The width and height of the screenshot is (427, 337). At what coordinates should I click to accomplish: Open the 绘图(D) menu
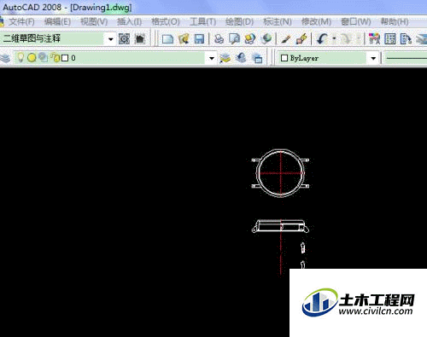239,21
